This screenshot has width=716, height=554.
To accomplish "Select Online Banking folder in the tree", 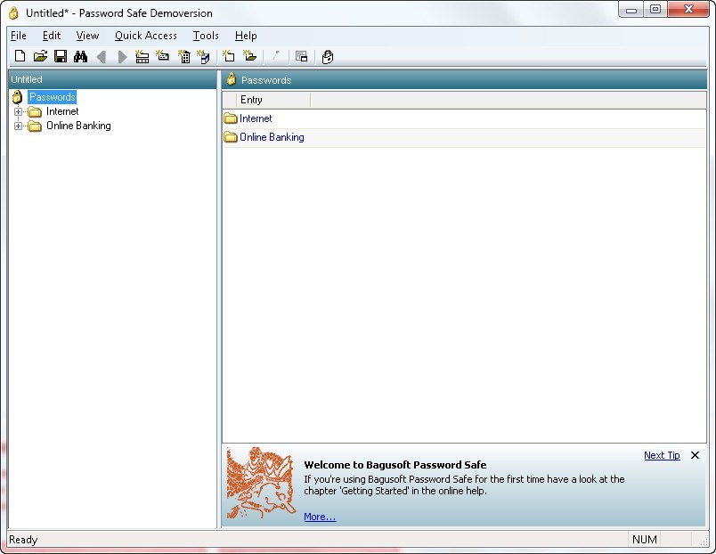I will (x=78, y=126).
